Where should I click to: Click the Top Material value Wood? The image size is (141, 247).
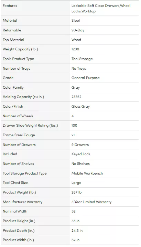pos(76,40)
